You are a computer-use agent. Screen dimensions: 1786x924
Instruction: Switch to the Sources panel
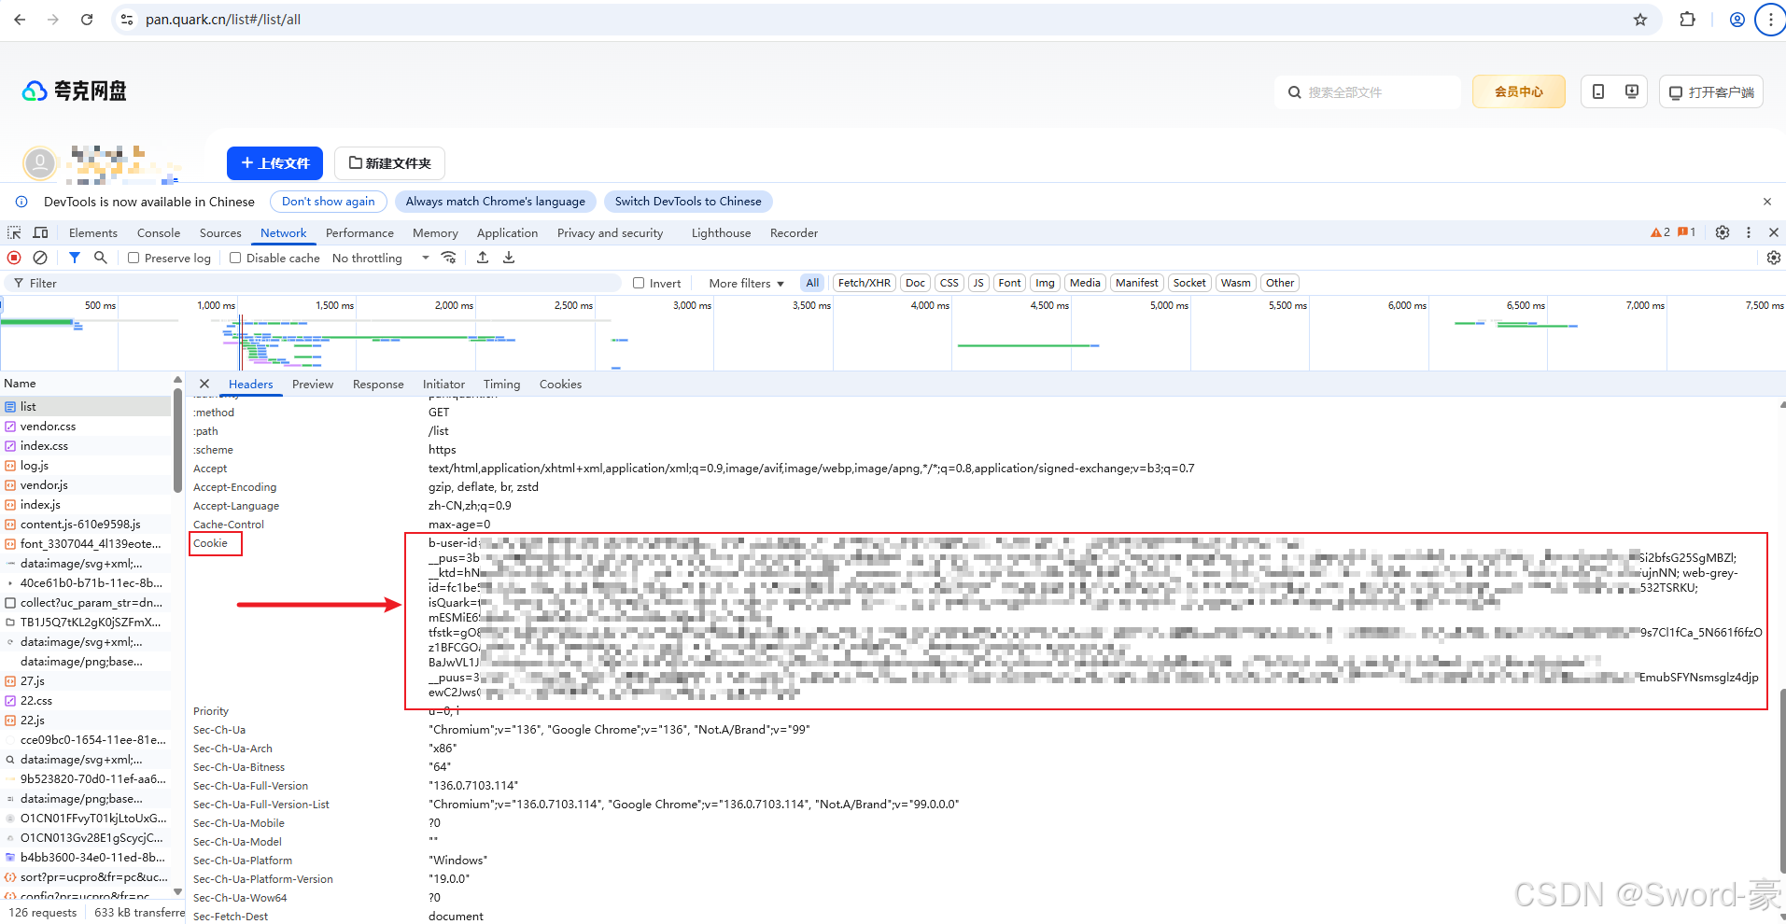pyautogui.click(x=220, y=232)
